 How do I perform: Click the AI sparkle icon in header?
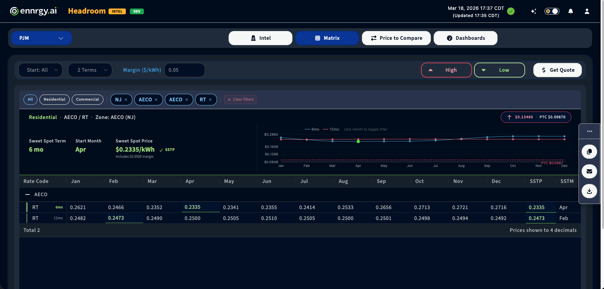coord(533,11)
